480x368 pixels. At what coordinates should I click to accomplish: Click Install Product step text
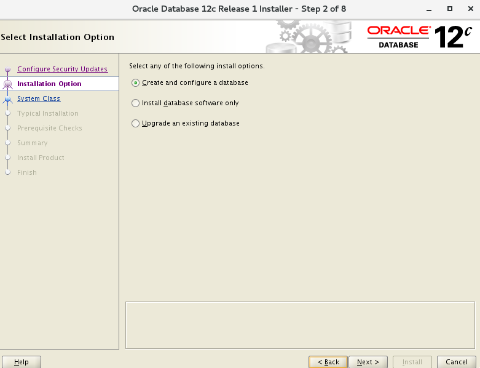pos(41,158)
